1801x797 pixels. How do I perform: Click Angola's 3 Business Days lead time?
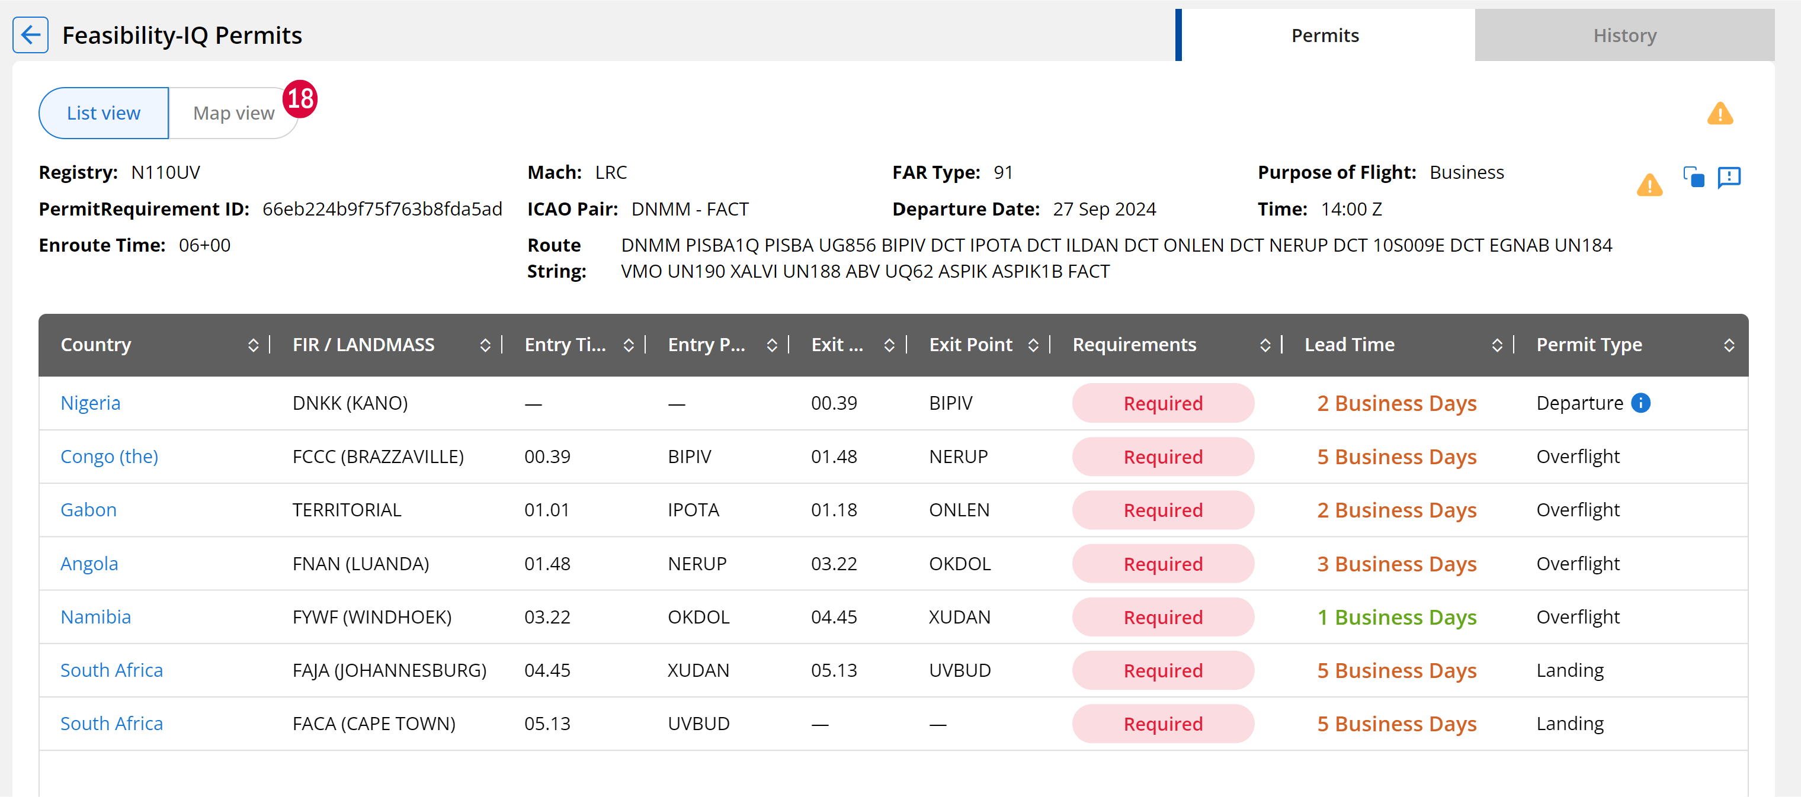(x=1397, y=564)
